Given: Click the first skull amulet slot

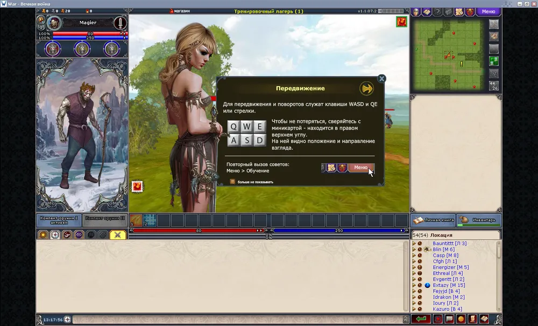Looking at the screenshot, I should tap(53, 49).
